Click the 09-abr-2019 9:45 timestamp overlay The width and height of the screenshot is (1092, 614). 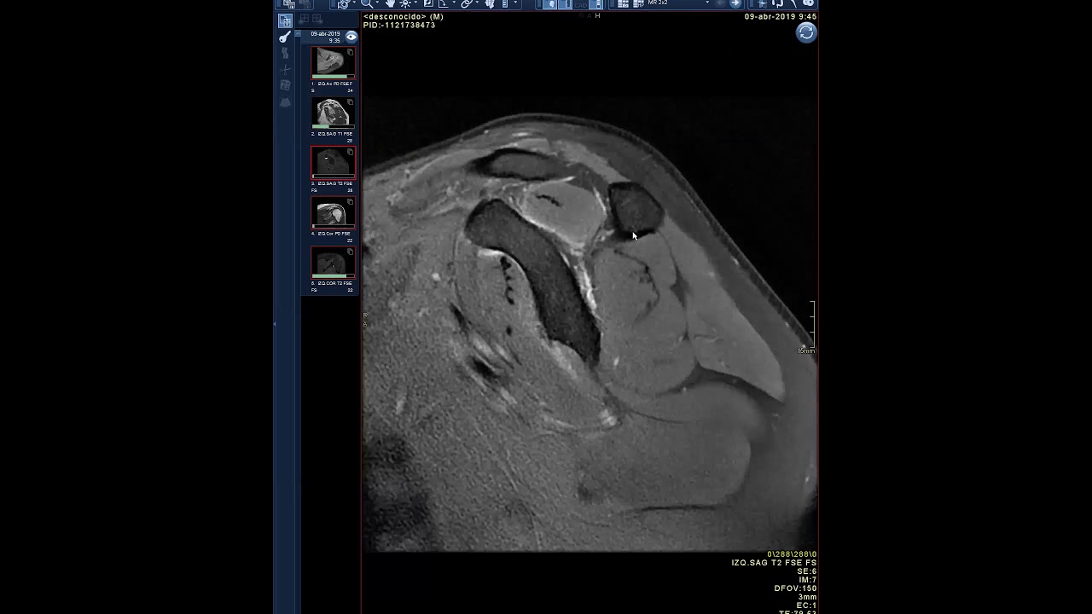[780, 16]
